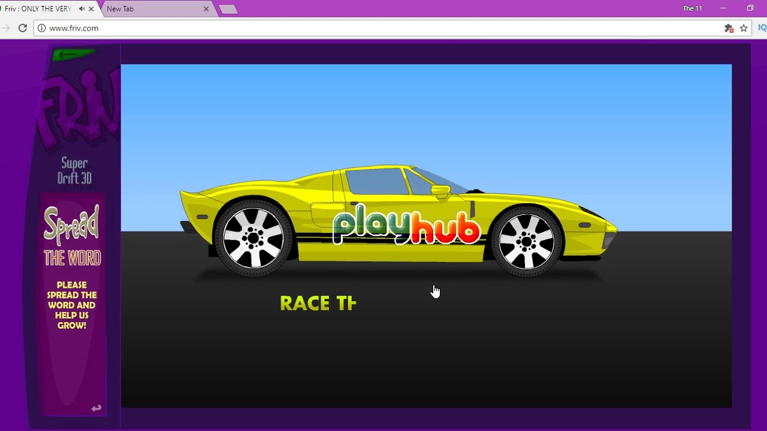Click 'PLEASE SPREAD THE WORD AND HELP US GROW!' text
Image resolution: width=767 pixels, height=431 pixels.
coord(72,305)
